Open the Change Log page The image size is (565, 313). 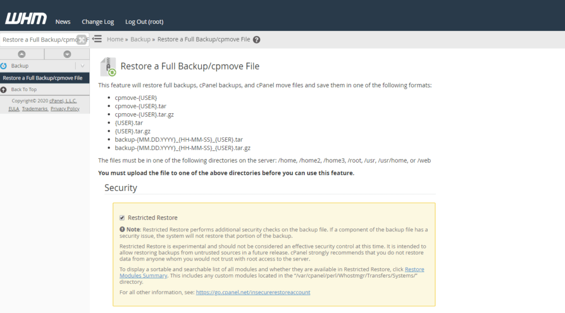click(98, 22)
